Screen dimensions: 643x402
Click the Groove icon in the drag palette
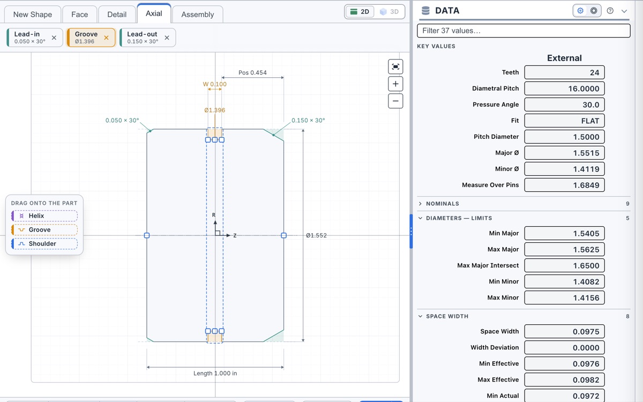coord(21,230)
